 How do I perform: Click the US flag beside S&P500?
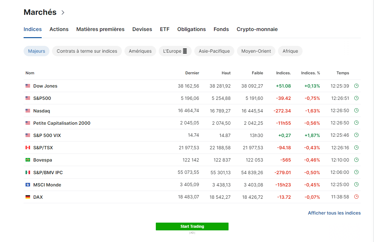[28, 98]
